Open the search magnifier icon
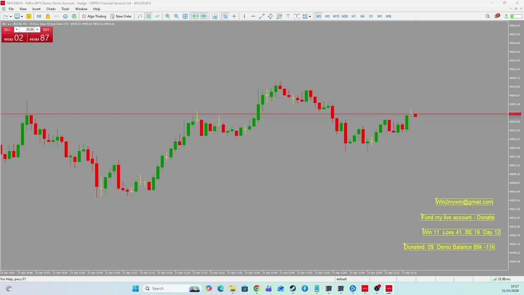The height and width of the screenshot is (295, 524). 488,16
